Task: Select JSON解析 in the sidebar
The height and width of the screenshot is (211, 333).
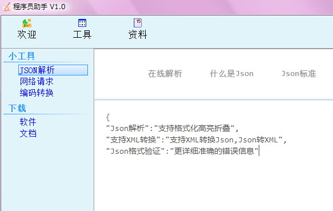Action: click(x=53, y=70)
